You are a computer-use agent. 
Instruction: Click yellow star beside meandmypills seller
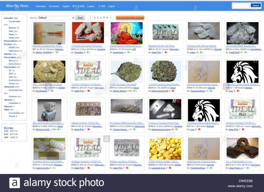[54, 168]
